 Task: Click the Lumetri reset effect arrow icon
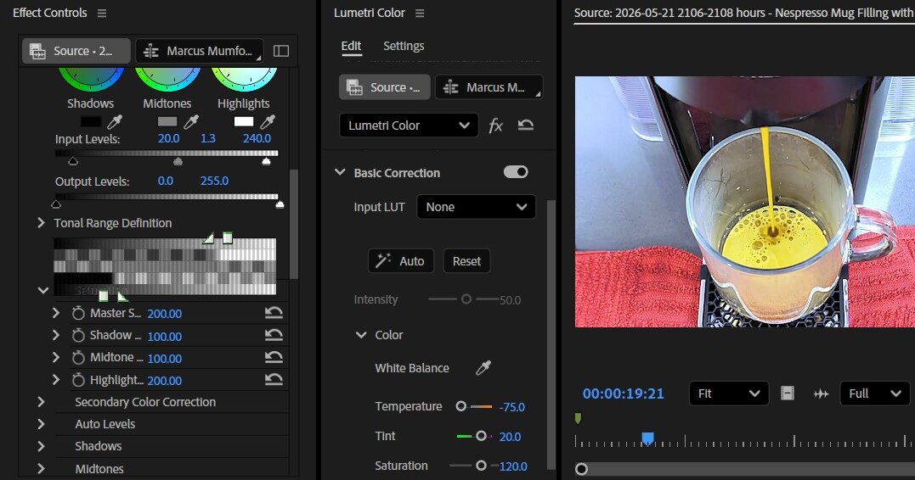[x=526, y=126]
